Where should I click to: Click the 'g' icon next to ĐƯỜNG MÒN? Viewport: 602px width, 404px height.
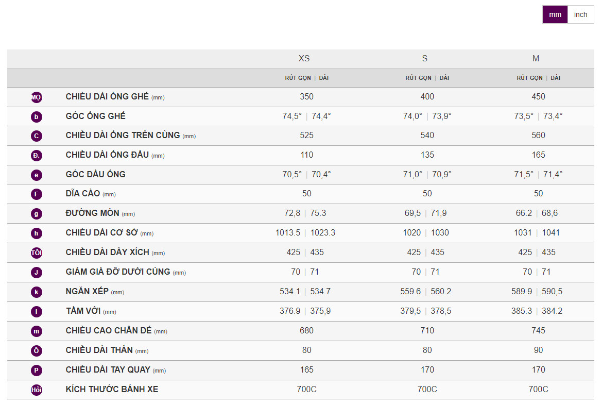(36, 214)
